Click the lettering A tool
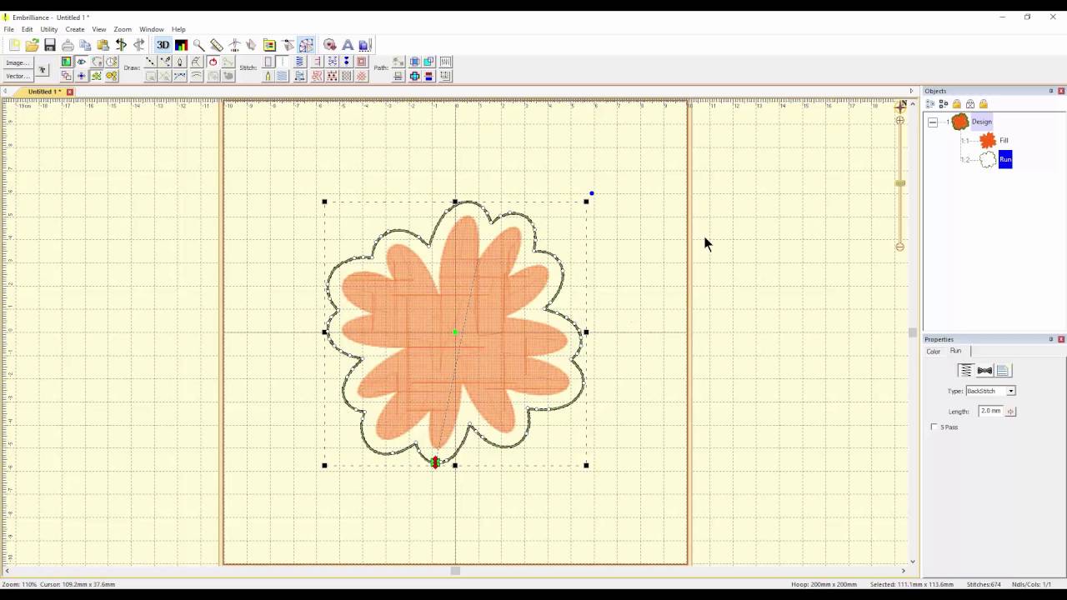The height and width of the screenshot is (600, 1067). [x=348, y=45]
